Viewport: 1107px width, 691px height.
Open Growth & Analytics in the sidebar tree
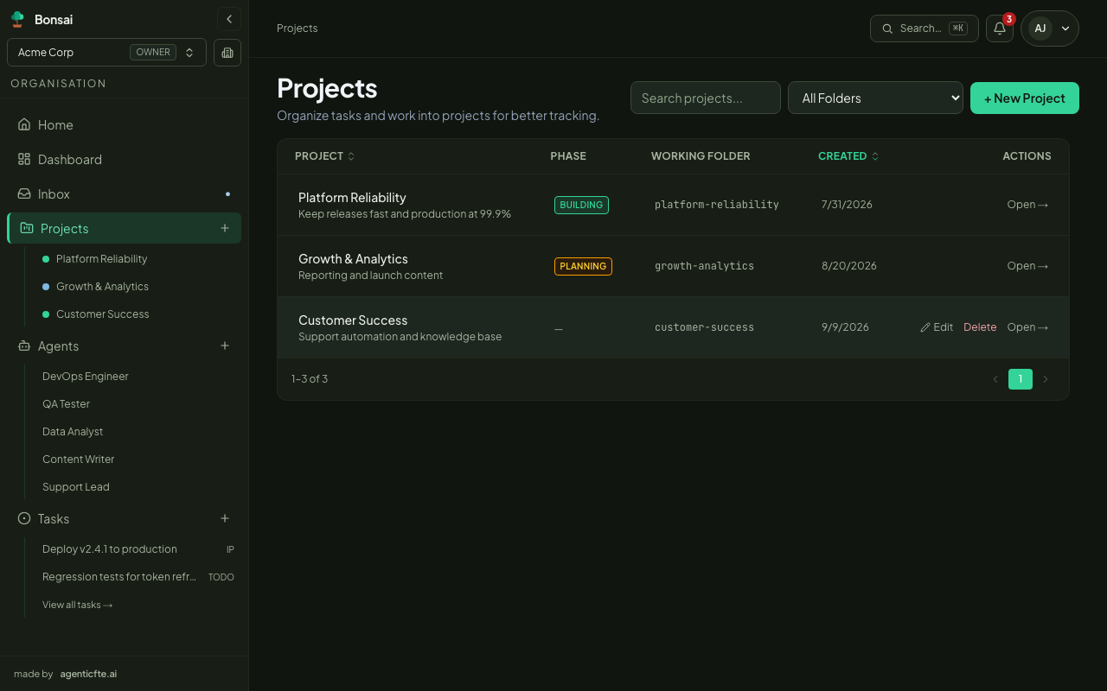(102, 287)
